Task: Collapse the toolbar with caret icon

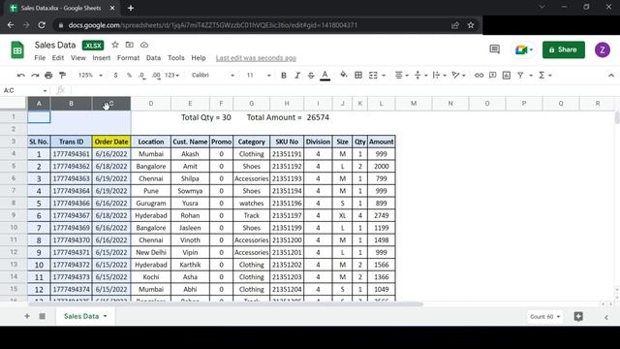Action: (x=611, y=76)
